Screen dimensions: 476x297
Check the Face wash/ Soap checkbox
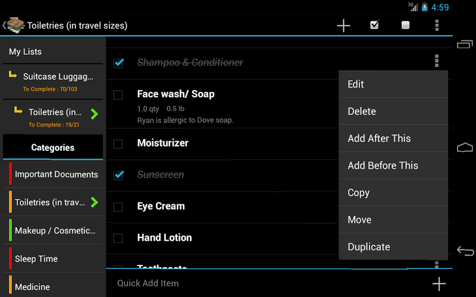(118, 95)
